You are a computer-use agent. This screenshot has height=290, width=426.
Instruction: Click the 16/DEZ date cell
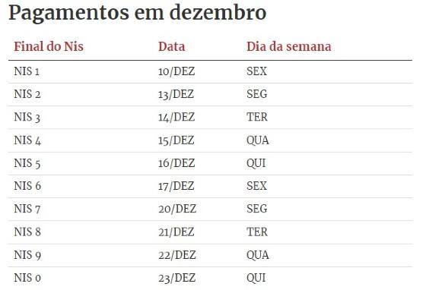[176, 163]
